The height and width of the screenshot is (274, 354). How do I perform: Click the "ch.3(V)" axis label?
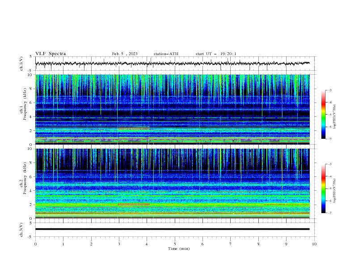[21, 230]
